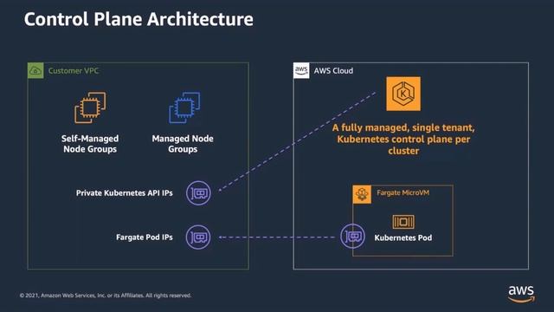Image resolution: width=554 pixels, height=312 pixels.
Task: Click the aws logo in the slide footer
Action: pyautogui.click(x=521, y=294)
